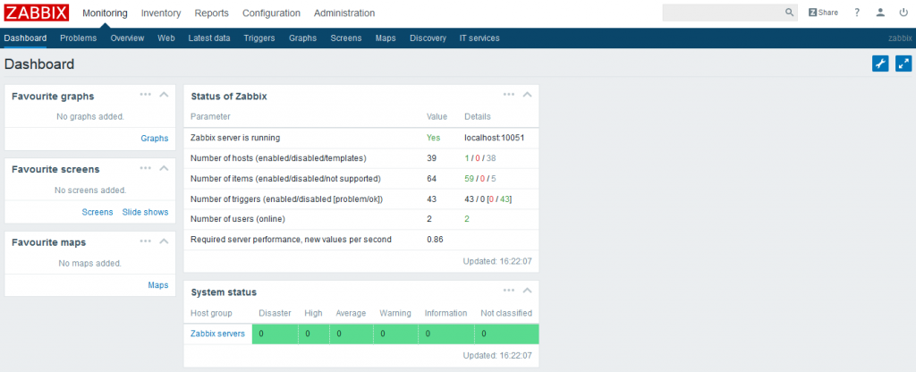
Task: Open the Monitoring menu
Action: pos(105,13)
